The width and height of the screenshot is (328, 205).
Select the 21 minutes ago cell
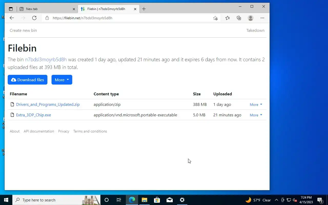(x=227, y=115)
